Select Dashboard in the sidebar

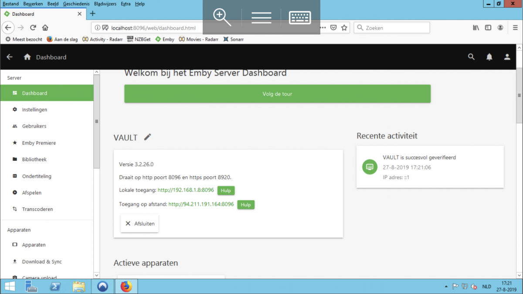(x=47, y=93)
